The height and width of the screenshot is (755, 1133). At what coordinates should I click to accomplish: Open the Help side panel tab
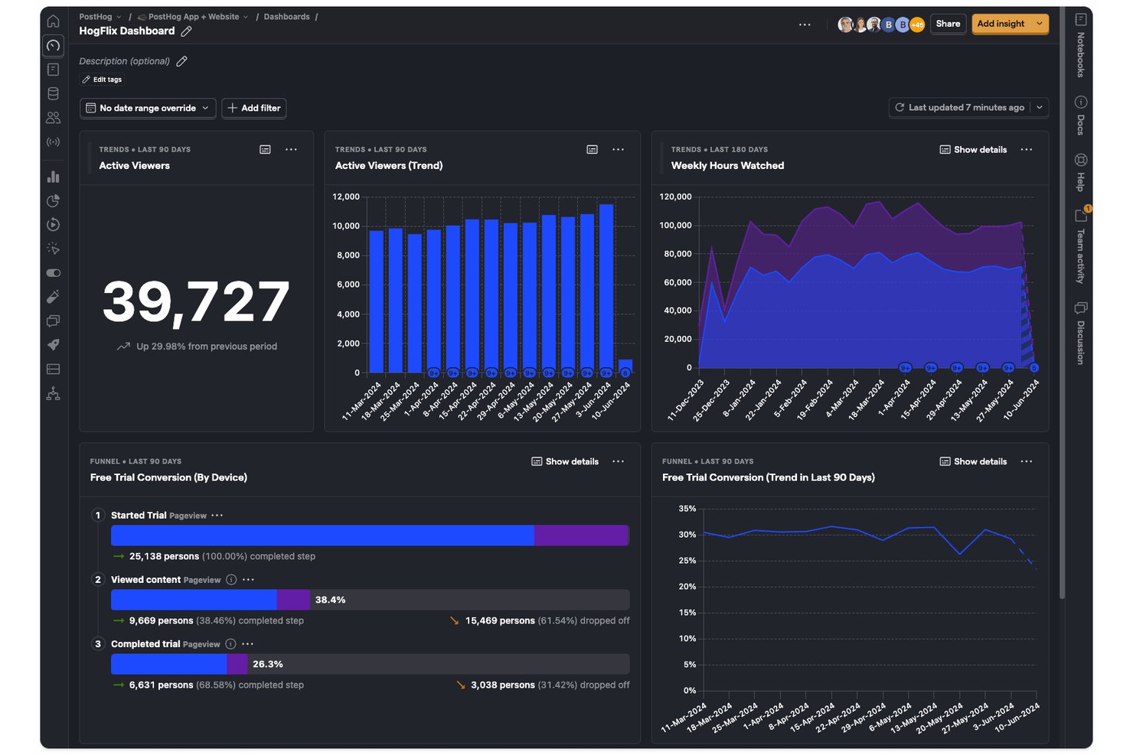[x=1081, y=173]
